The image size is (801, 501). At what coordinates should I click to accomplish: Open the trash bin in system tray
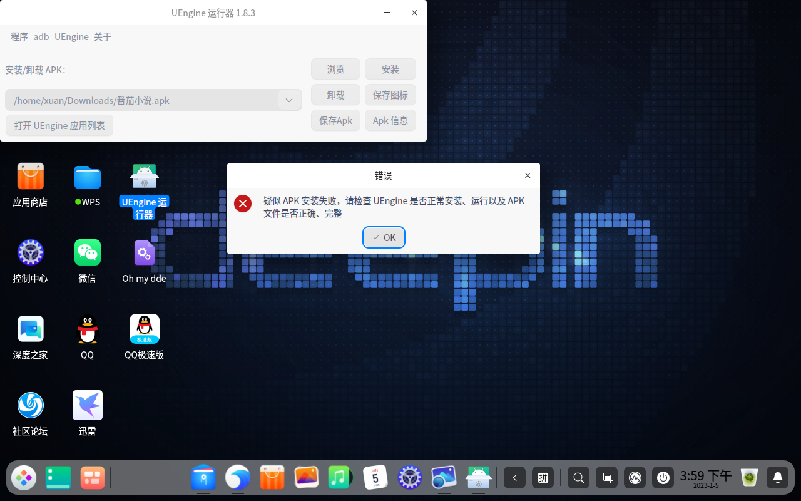(x=748, y=477)
